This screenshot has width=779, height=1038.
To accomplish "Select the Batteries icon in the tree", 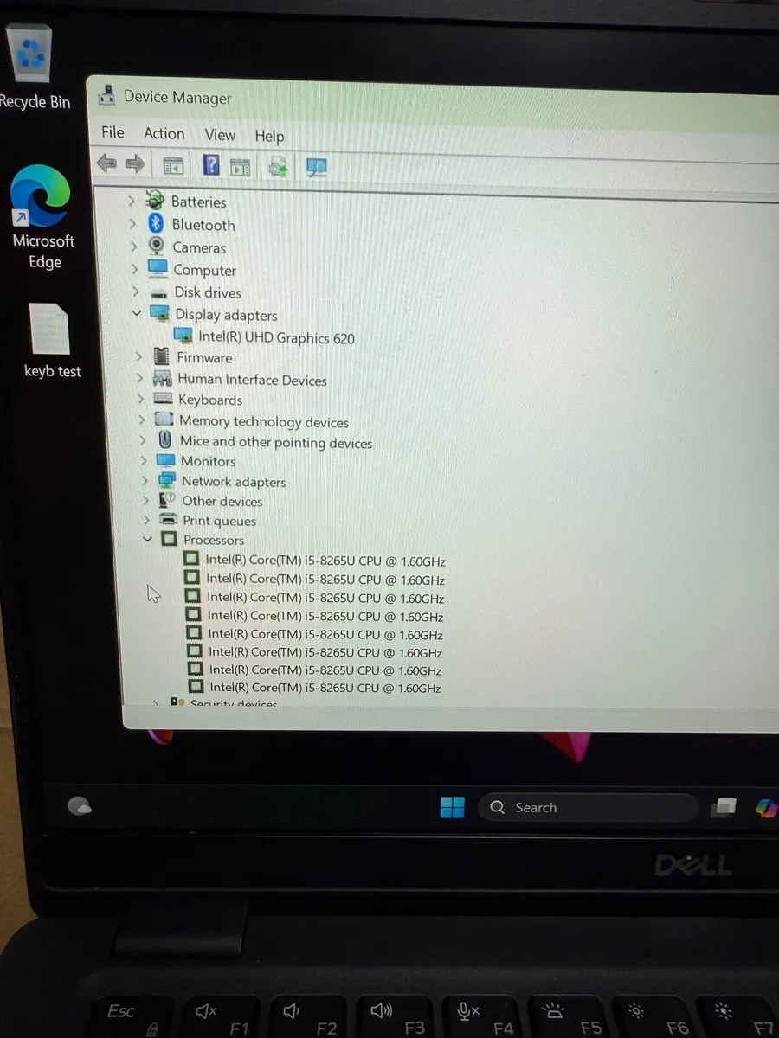I will 156,200.
